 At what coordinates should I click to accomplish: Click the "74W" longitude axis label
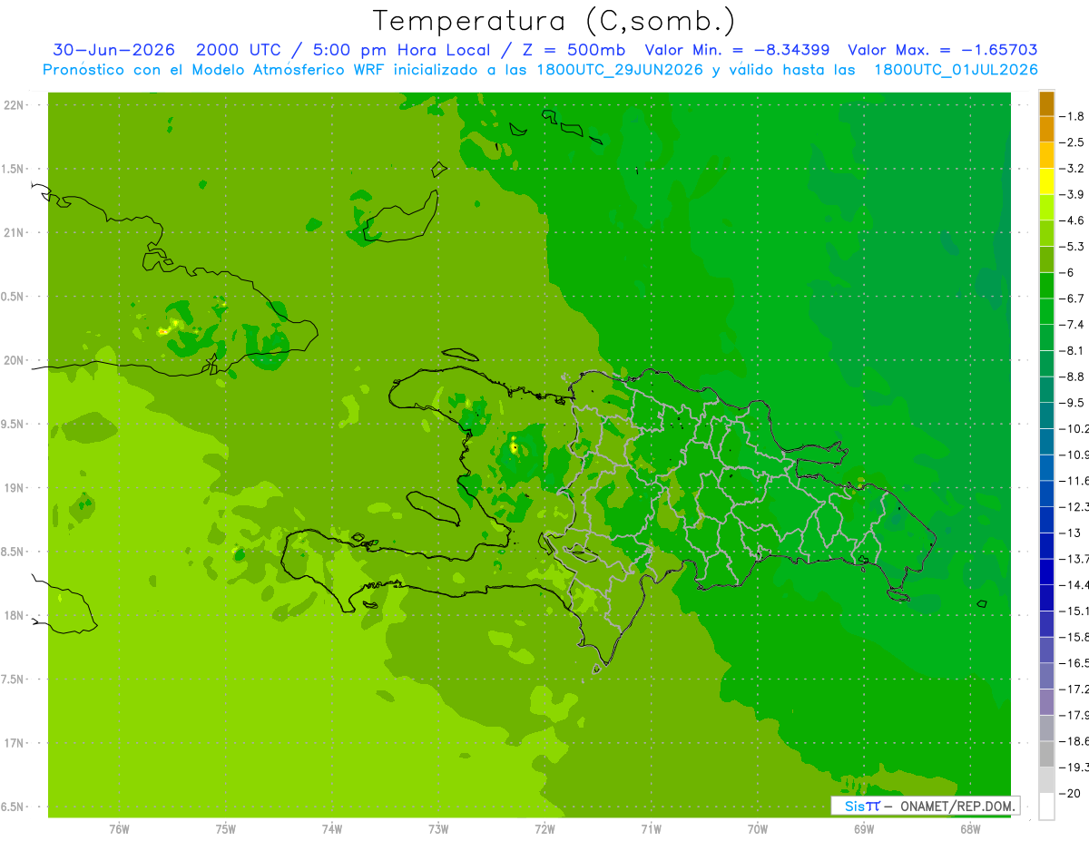click(332, 829)
